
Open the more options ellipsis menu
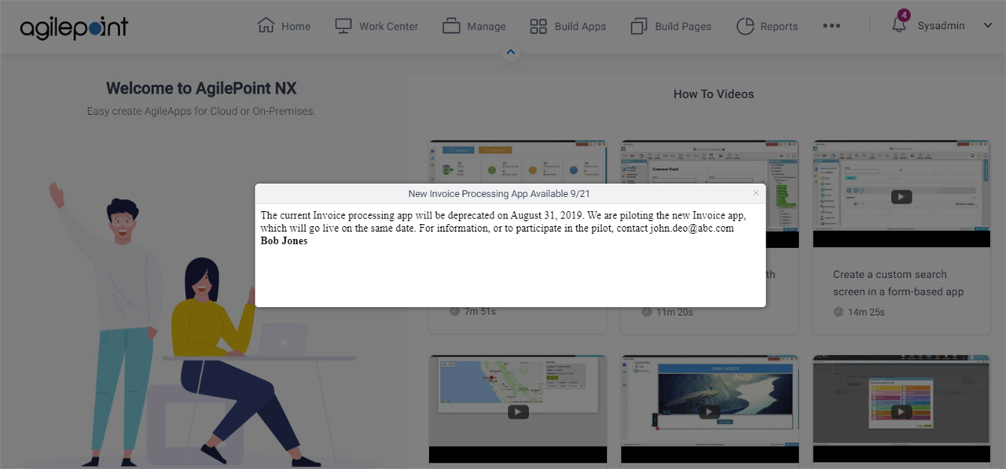tap(832, 26)
